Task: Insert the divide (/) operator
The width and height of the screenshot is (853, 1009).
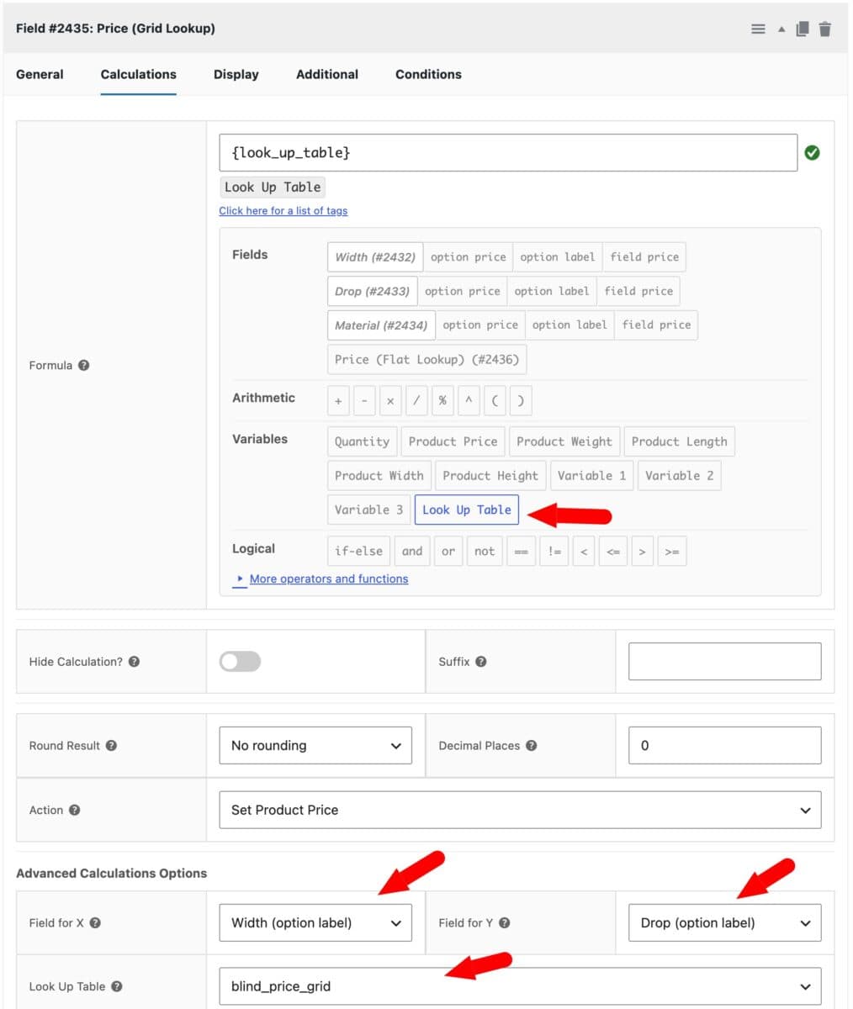Action: pos(416,401)
